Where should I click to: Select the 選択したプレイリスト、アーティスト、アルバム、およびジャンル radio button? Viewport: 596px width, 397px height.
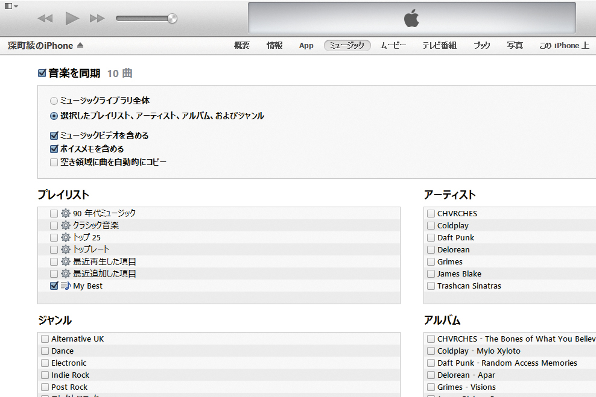pyautogui.click(x=54, y=116)
